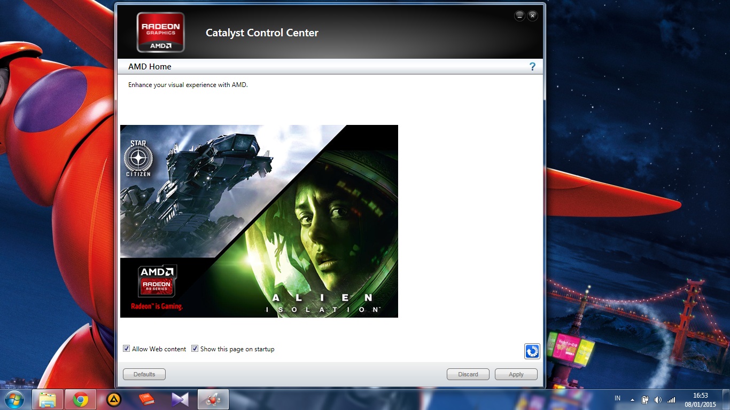Screen dimensions: 730x410
Task: Click the volume speaker tray icon
Action: click(658, 399)
